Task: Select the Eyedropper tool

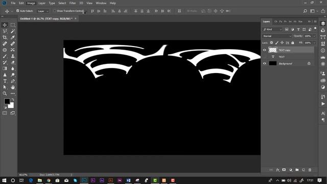Action: tap(13, 37)
